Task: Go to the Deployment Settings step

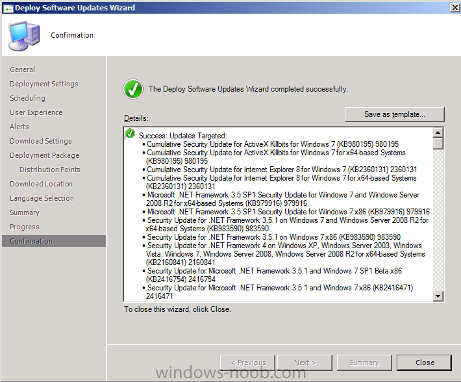Action: click(x=44, y=84)
